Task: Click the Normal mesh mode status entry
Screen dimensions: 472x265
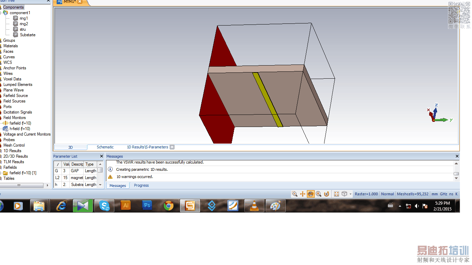Action: click(x=387, y=194)
